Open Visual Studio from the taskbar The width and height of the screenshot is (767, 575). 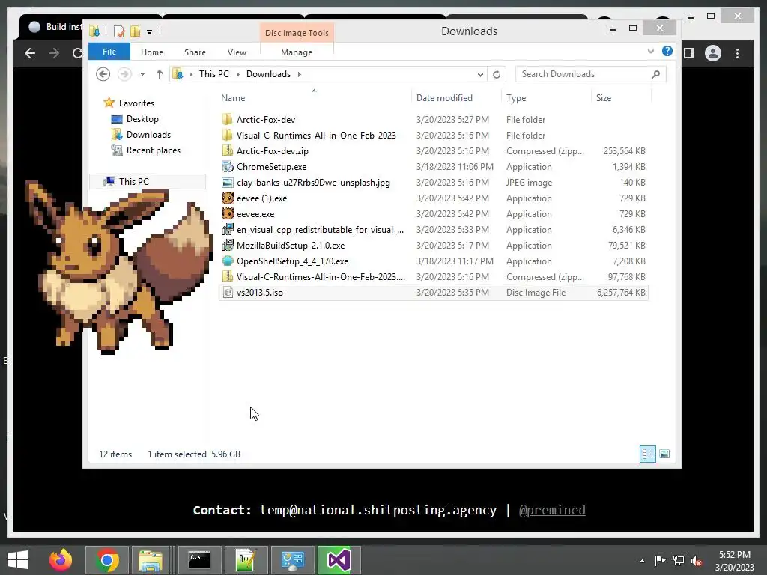339,560
